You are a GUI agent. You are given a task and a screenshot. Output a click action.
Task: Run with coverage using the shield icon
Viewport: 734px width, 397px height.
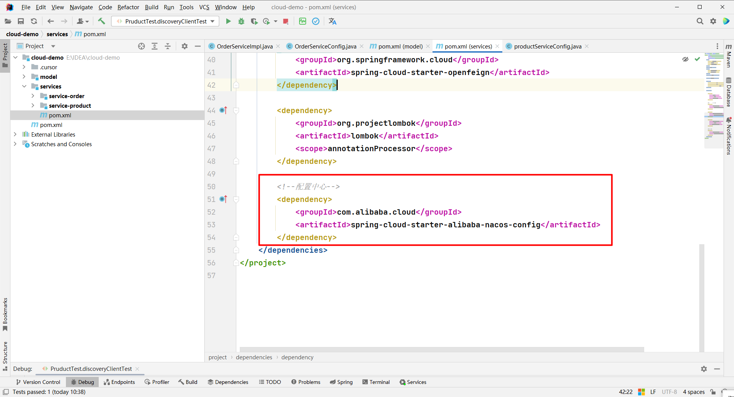[x=254, y=22]
